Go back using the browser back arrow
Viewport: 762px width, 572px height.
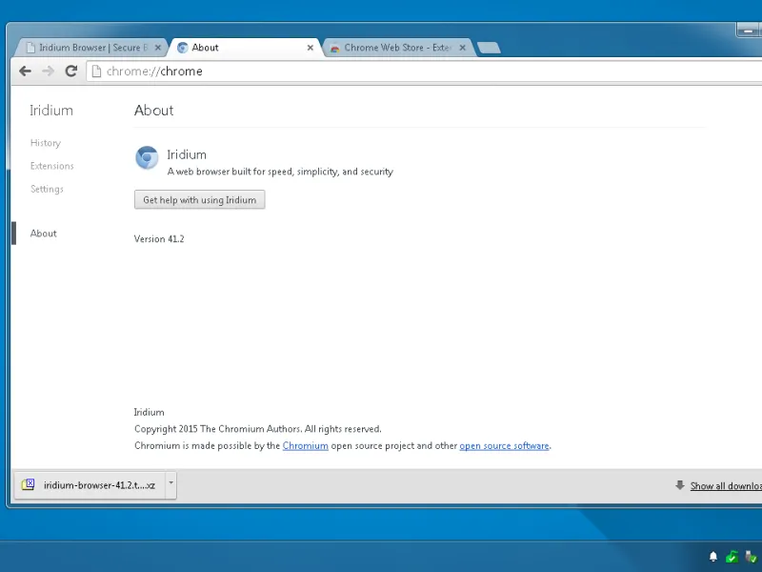point(26,71)
